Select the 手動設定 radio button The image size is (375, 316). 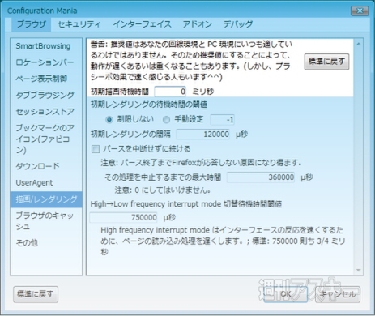click(x=166, y=119)
